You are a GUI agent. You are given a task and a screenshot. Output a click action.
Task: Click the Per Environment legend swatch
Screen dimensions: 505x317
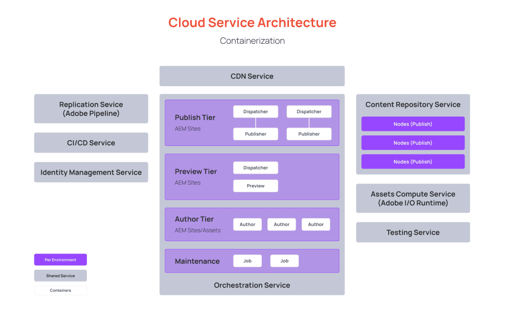point(60,259)
